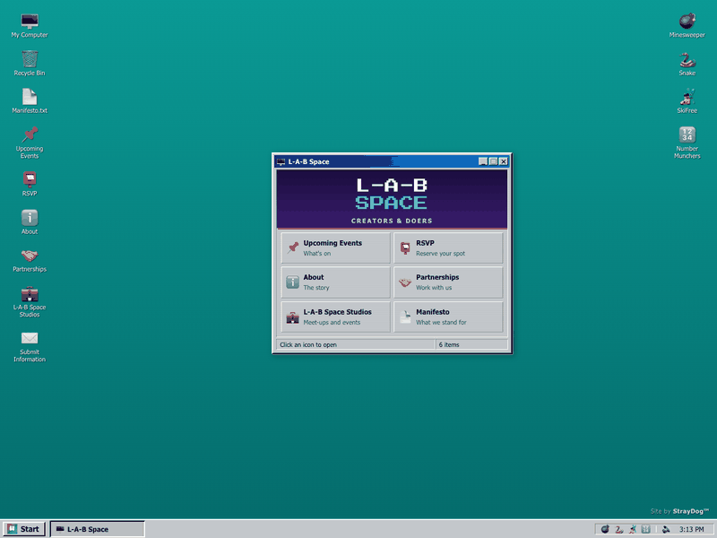
Task: Select the RSVP desktop icon
Action: pyautogui.click(x=30, y=184)
